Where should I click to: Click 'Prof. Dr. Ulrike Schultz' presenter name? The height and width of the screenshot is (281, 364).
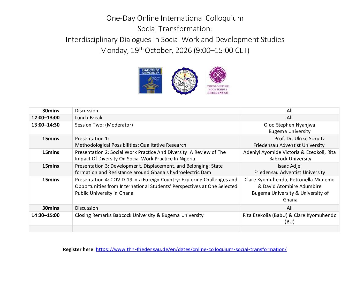point(300,139)
